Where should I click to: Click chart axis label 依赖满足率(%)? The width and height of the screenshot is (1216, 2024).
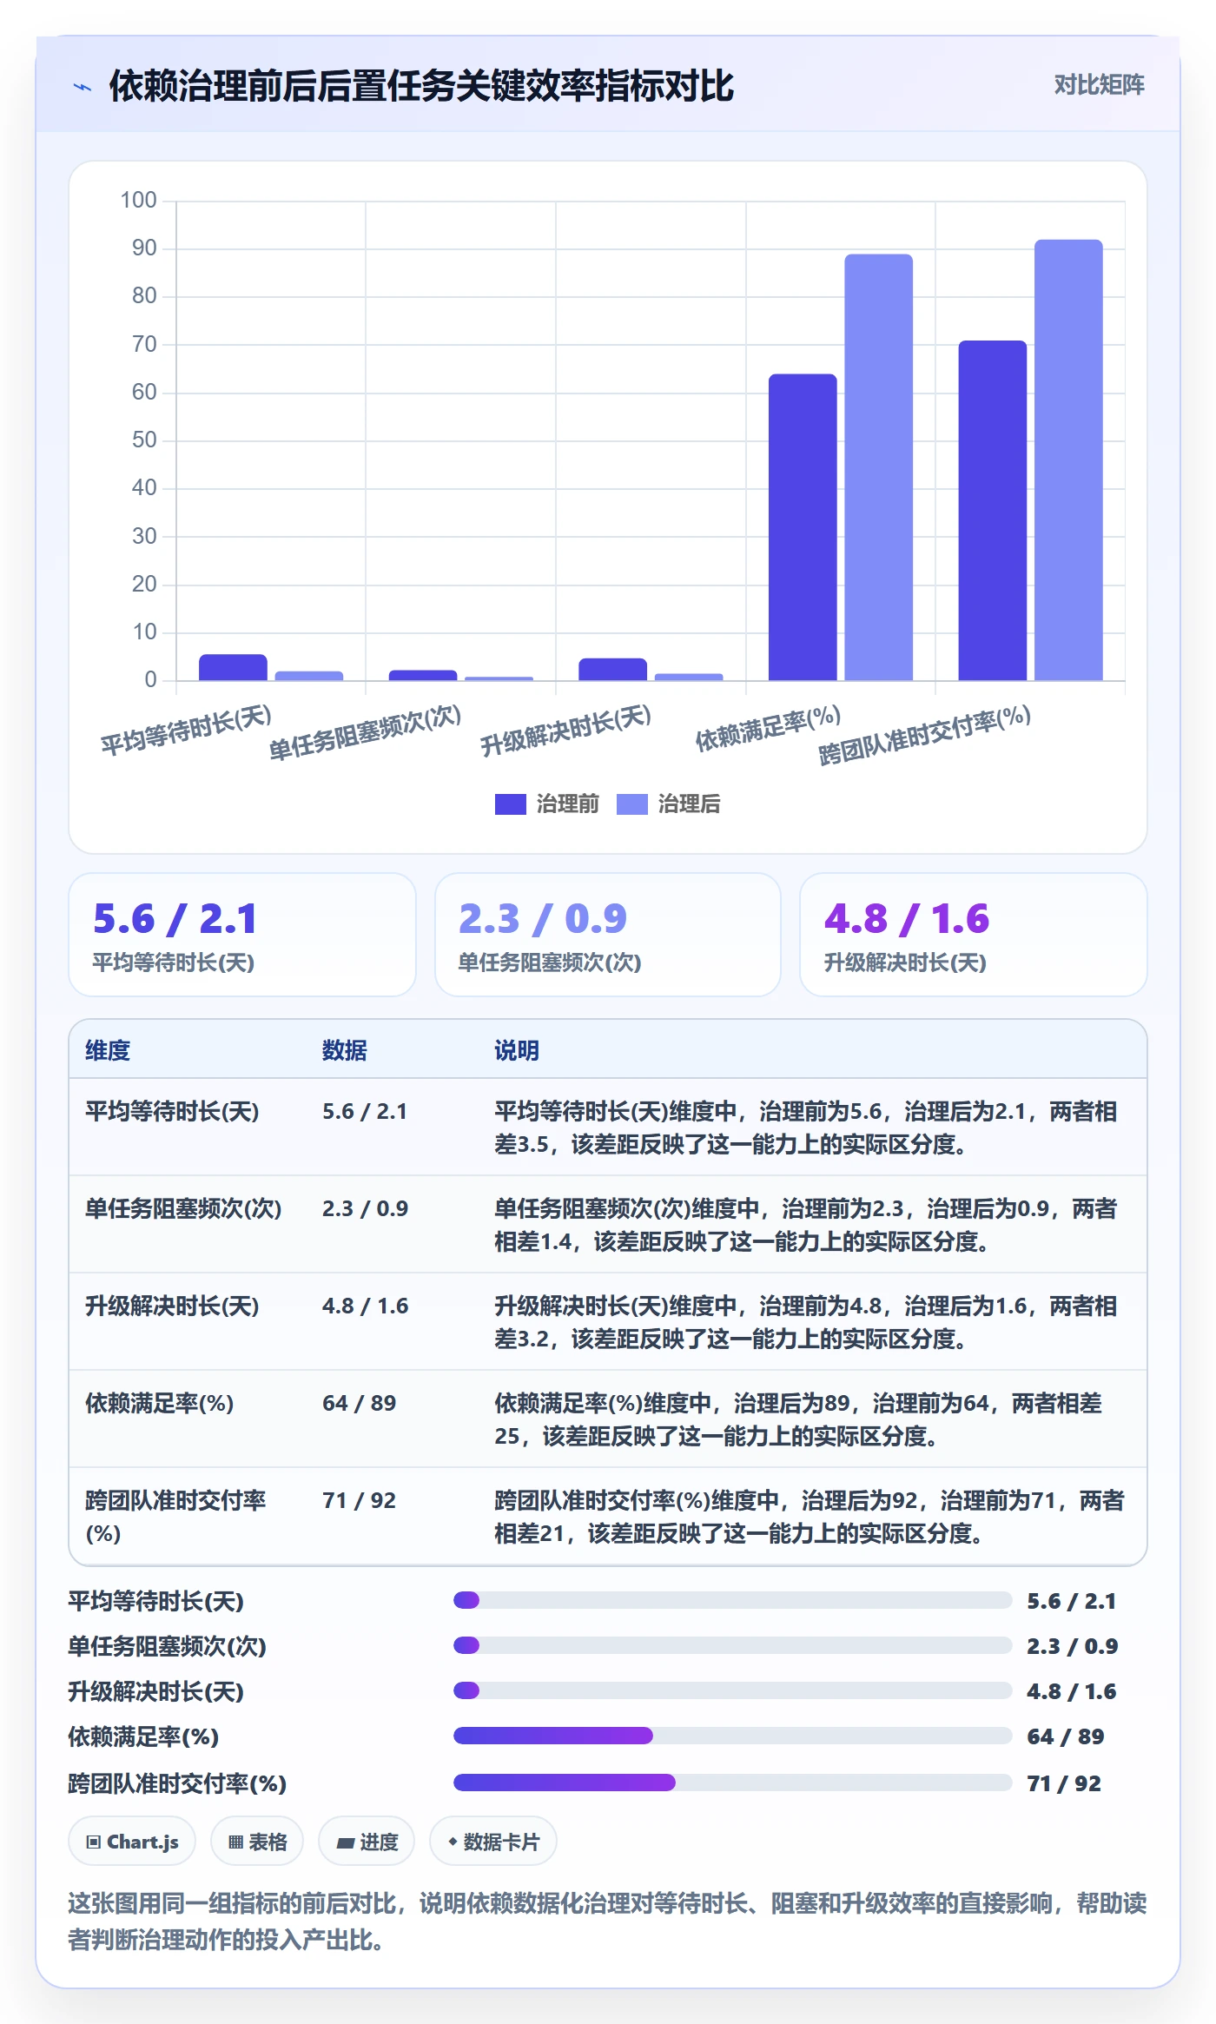[x=768, y=728]
